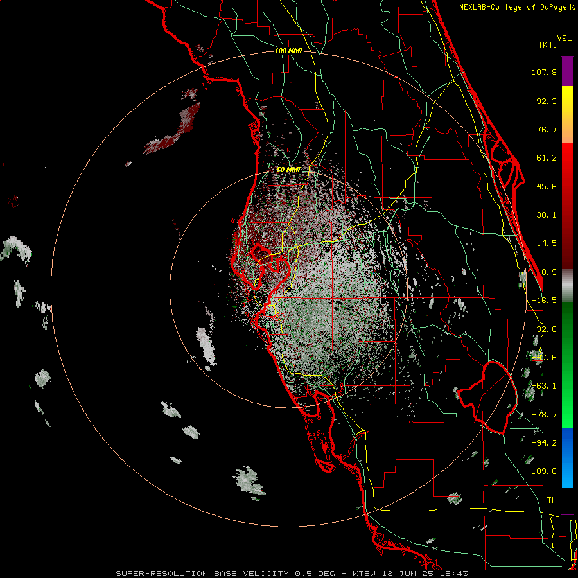Click the yellow-orange segment of the color bar
The height and width of the screenshot is (578, 578).
pyautogui.click(x=567, y=114)
